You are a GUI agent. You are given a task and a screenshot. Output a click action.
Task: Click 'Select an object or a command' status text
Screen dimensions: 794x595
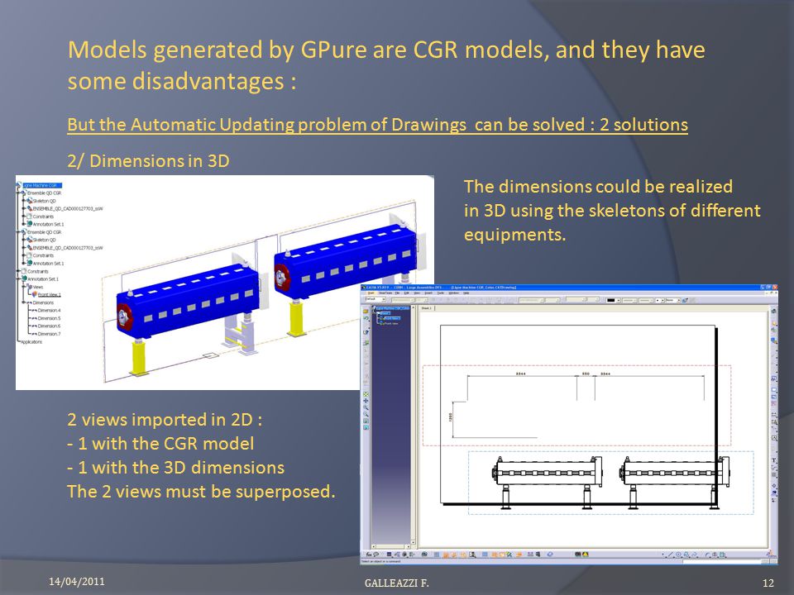[381, 562]
